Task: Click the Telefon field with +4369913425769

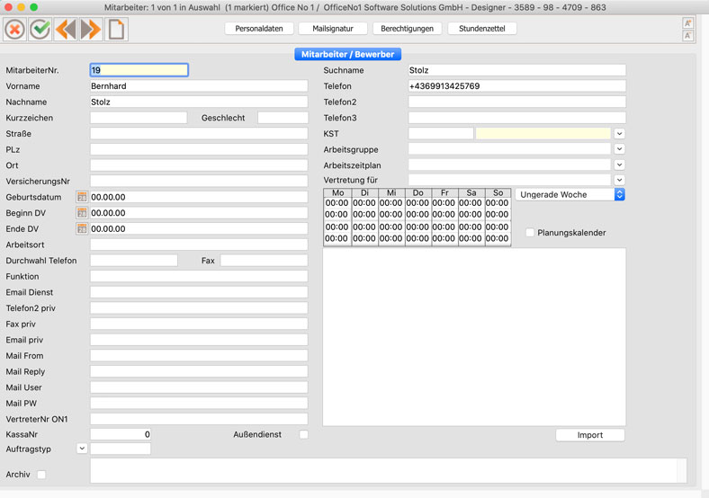Action: click(517, 86)
